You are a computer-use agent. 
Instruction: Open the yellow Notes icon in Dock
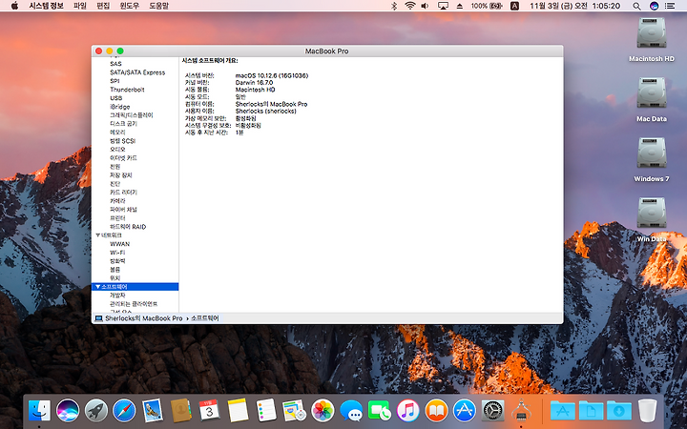pos(238,411)
